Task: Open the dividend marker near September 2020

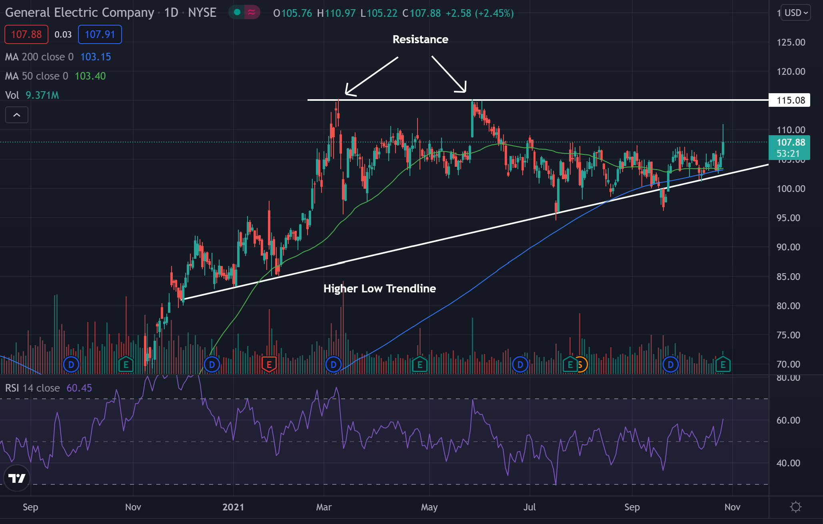Action: (71, 365)
